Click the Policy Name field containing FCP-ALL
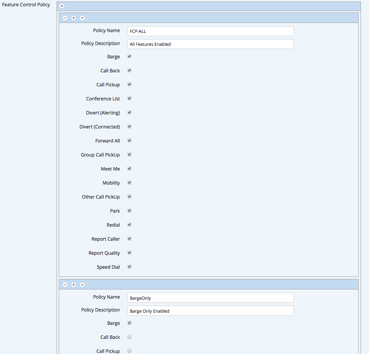The image size is (369, 354). pyautogui.click(x=210, y=31)
